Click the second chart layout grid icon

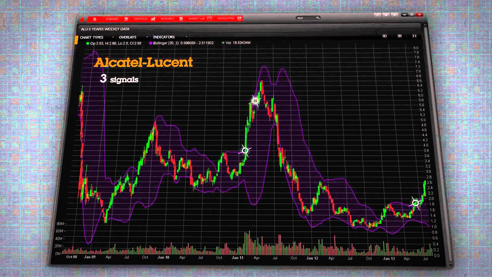pos(400,36)
